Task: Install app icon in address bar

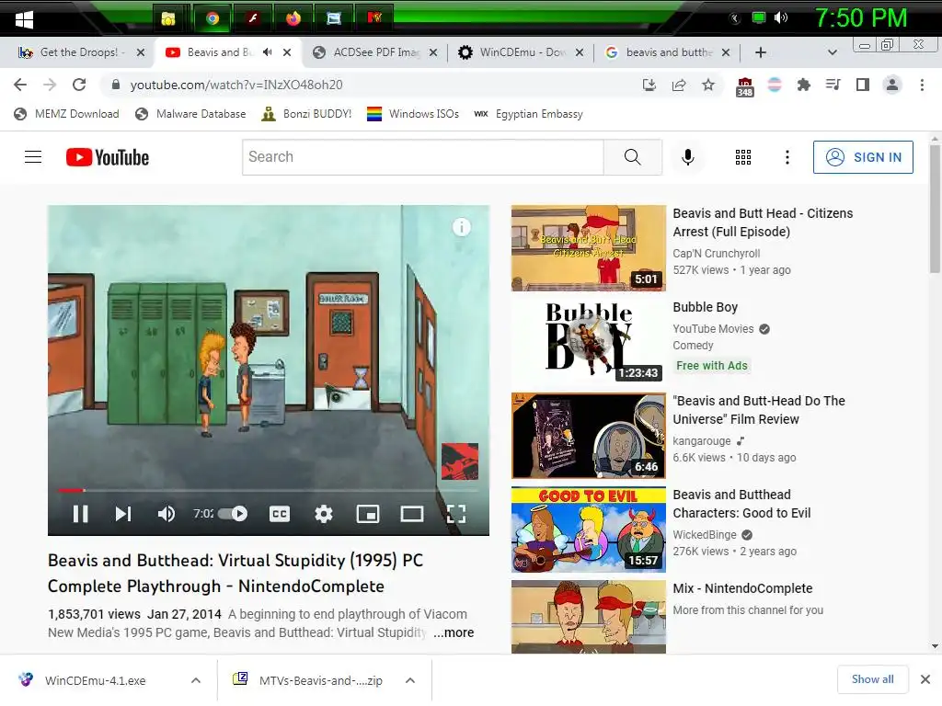Action: (649, 85)
